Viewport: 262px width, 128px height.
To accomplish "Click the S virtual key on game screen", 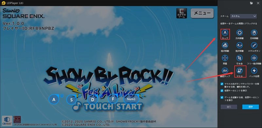I will [x=71, y=100].
